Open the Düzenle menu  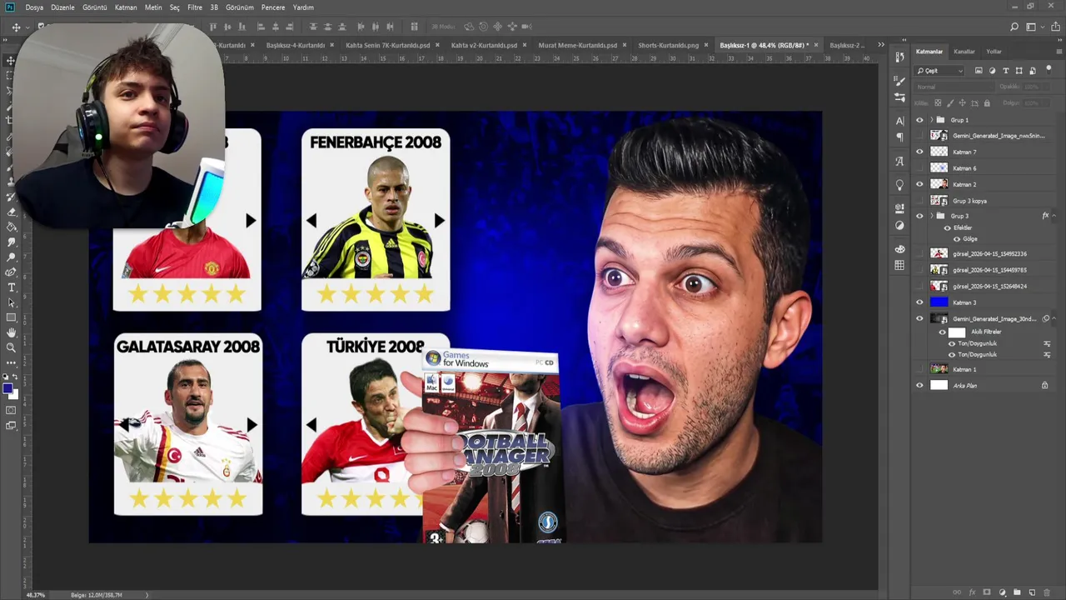coord(62,7)
